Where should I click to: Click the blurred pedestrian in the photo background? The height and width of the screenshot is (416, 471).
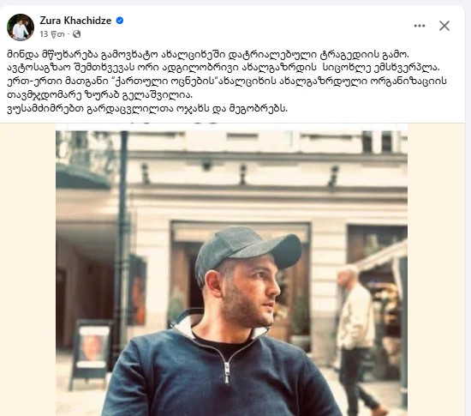tap(357, 339)
